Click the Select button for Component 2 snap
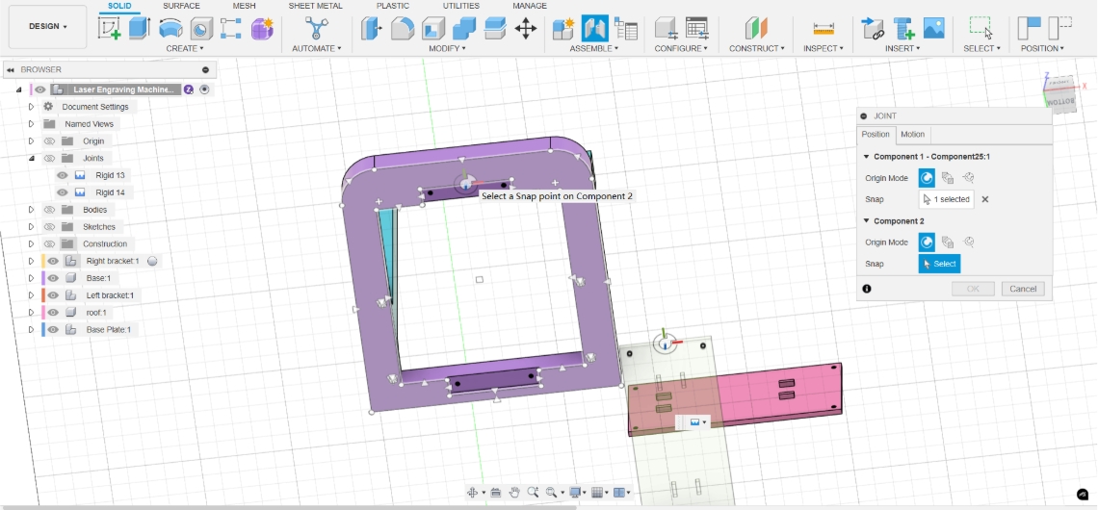1098x510 pixels. (939, 264)
